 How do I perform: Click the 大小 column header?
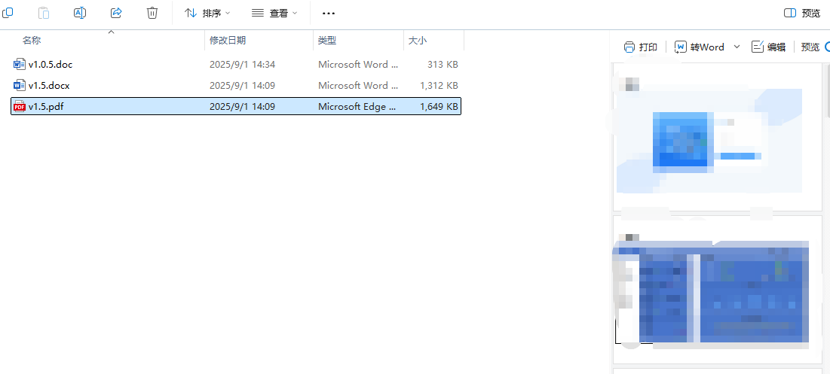point(418,40)
